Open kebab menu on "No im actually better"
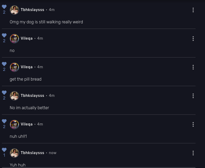Image resolution: width=205 pixels, height=168 pixels. coord(193,96)
